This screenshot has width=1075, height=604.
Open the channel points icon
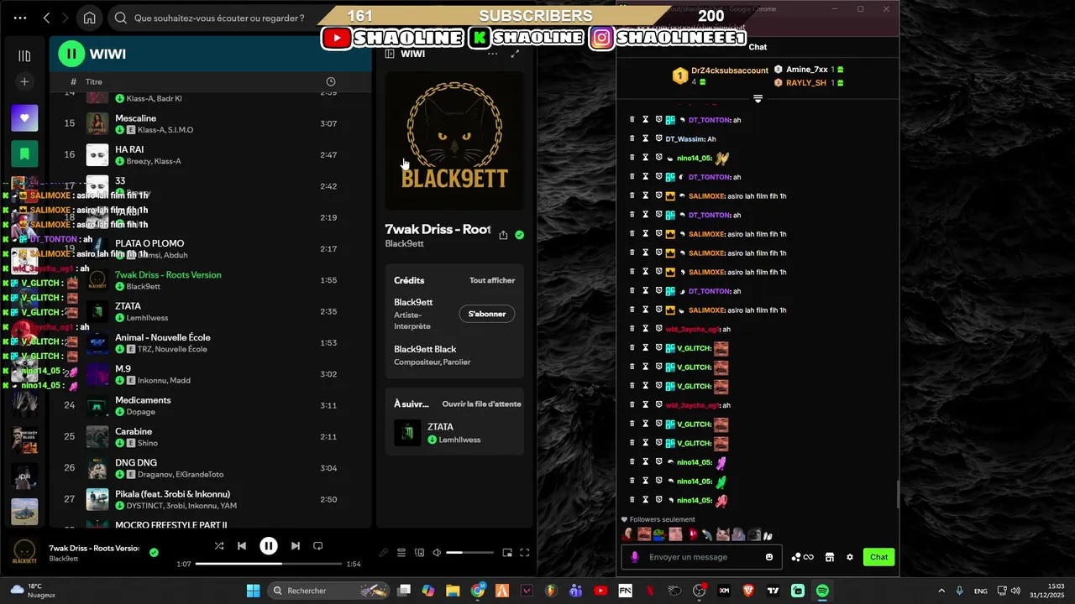802,557
